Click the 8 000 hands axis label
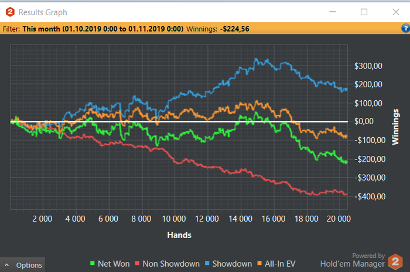 point(141,219)
